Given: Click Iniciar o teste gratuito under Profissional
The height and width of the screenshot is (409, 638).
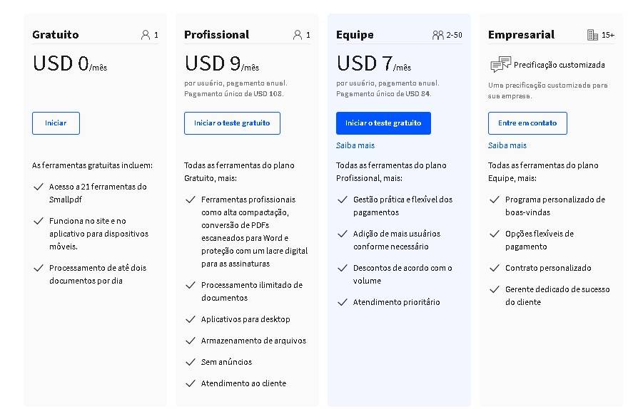Looking at the screenshot, I should click(x=232, y=123).
